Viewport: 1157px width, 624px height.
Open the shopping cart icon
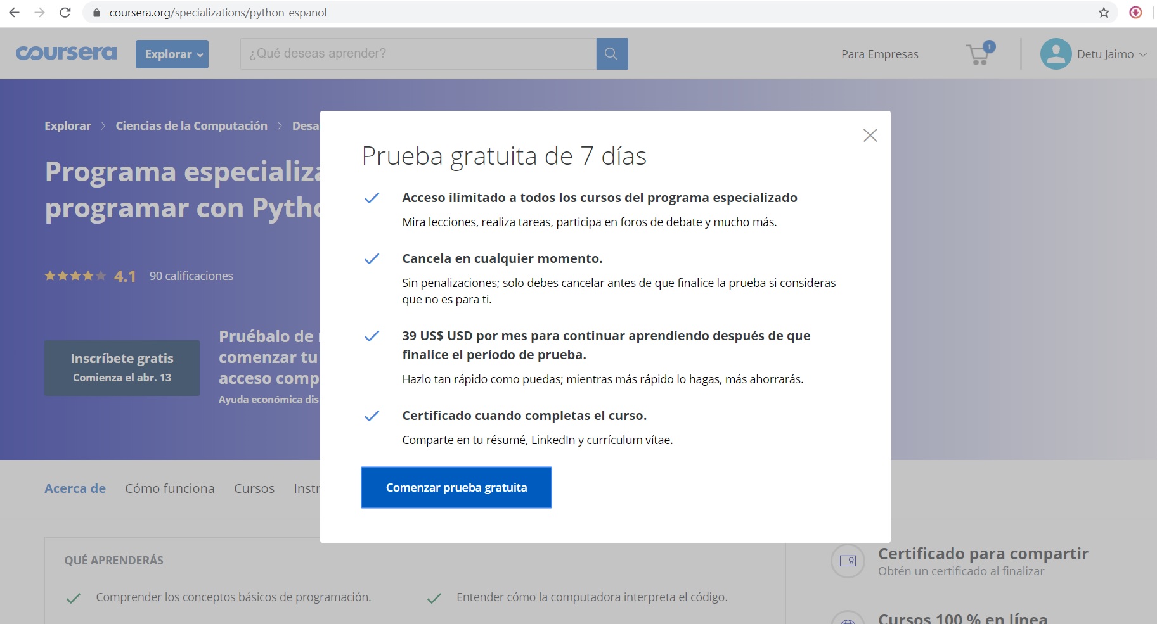pos(979,54)
